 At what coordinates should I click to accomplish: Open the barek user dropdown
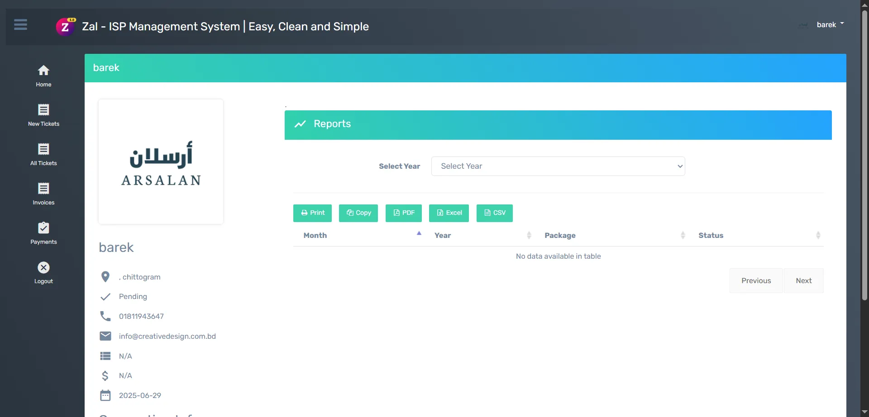click(831, 25)
